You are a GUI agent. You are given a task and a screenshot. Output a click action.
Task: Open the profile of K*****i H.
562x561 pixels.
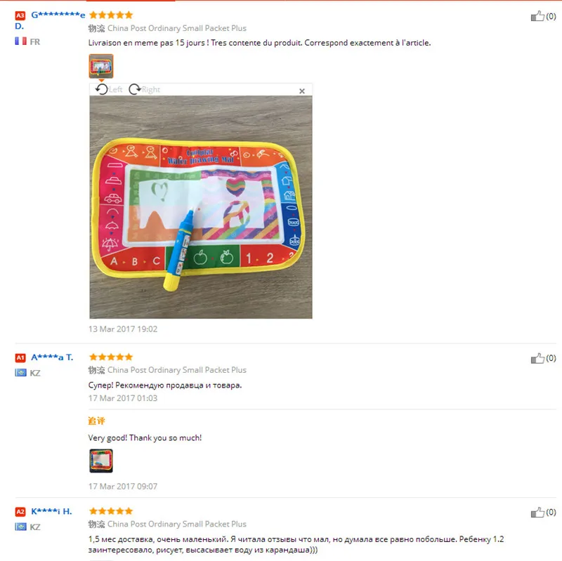pyautogui.click(x=51, y=511)
